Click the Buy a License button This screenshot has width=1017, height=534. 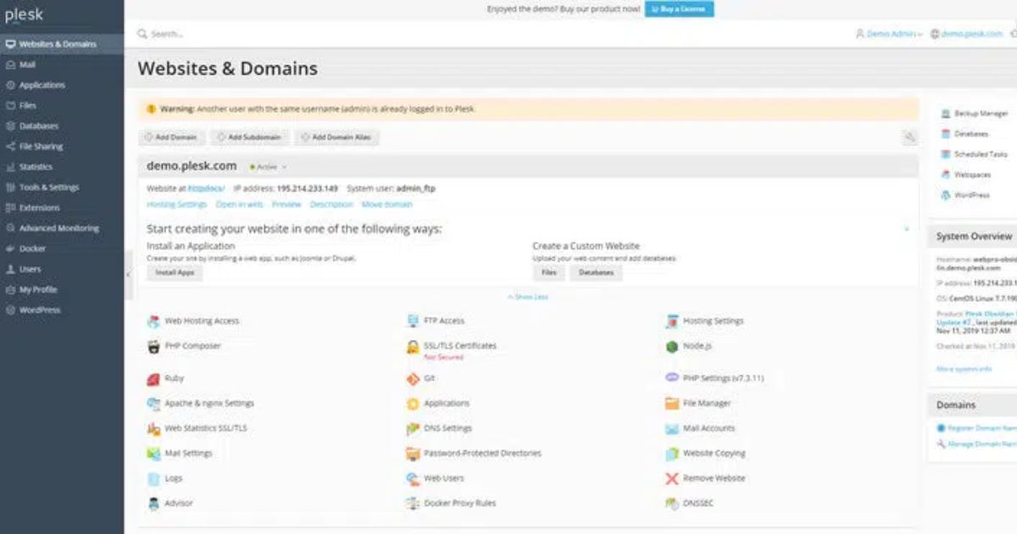679,8
